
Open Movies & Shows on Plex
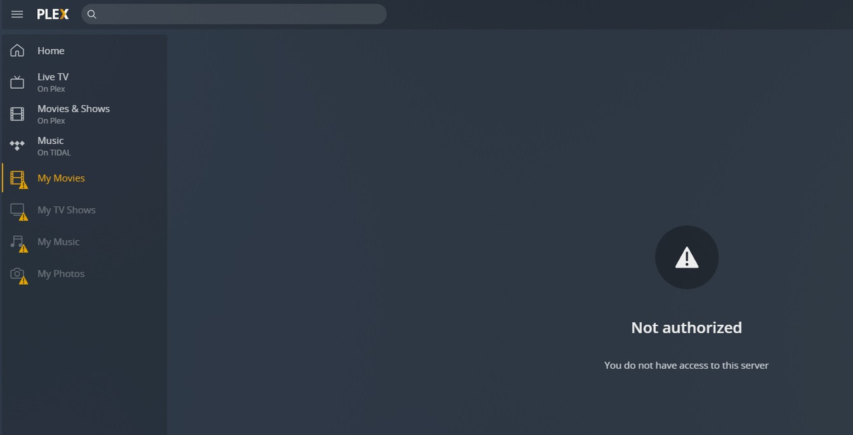click(84, 114)
